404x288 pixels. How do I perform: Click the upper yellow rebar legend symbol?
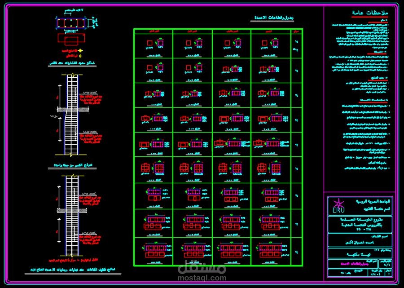pyautogui.click(x=80, y=51)
